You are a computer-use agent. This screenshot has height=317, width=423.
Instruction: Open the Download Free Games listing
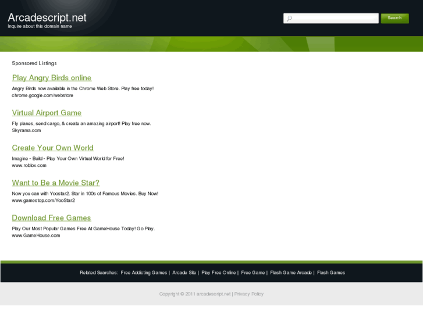51,218
